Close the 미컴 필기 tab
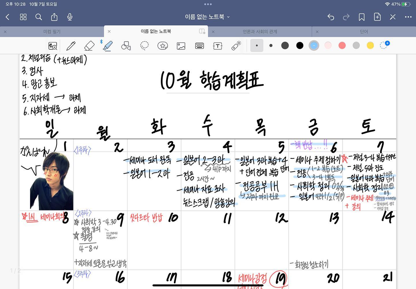416x289 pixels. (5, 32)
